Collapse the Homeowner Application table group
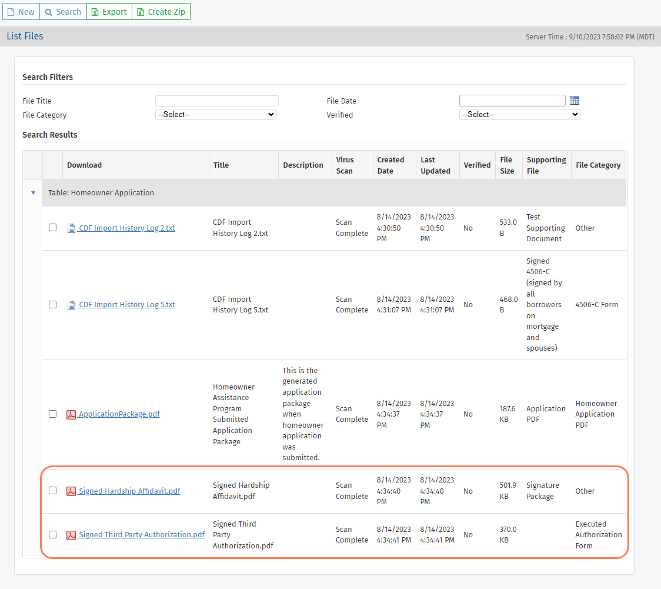The height and width of the screenshot is (589, 661). 33,193
